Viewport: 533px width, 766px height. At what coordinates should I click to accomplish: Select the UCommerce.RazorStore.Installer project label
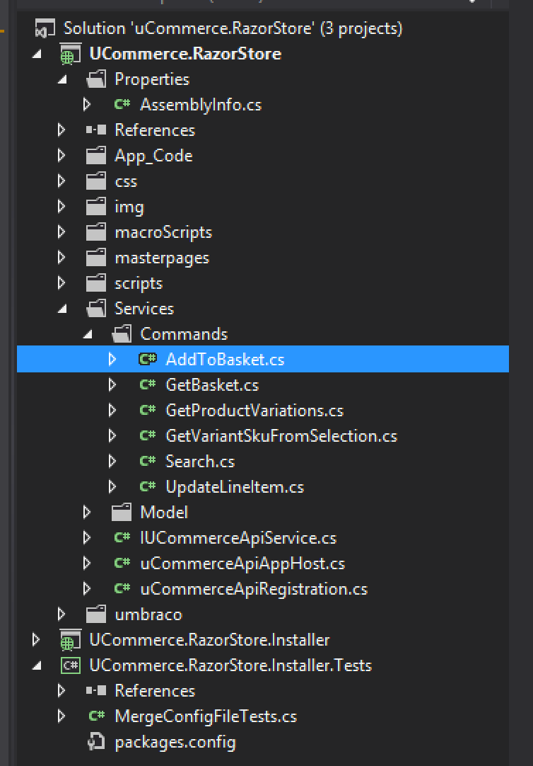pos(209,640)
